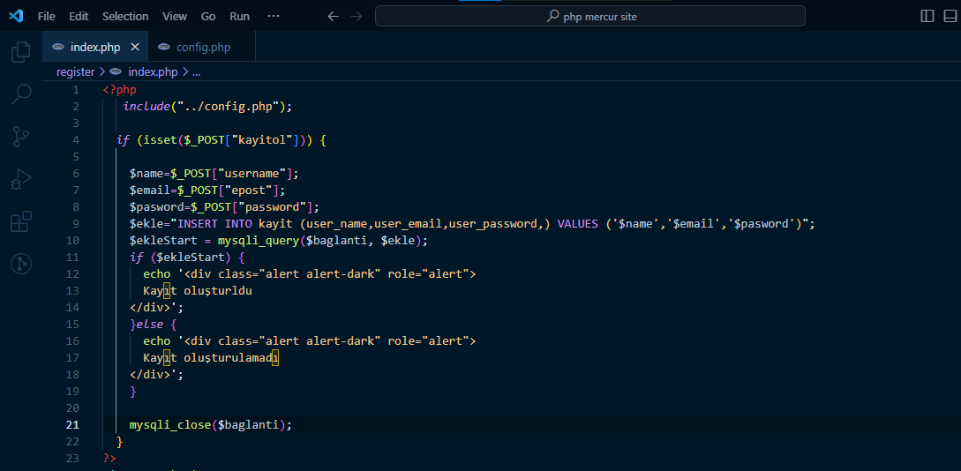Open the Run and Debug view
Image resolution: width=961 pixels, height=471 pixels.
[x=20, y=179]
